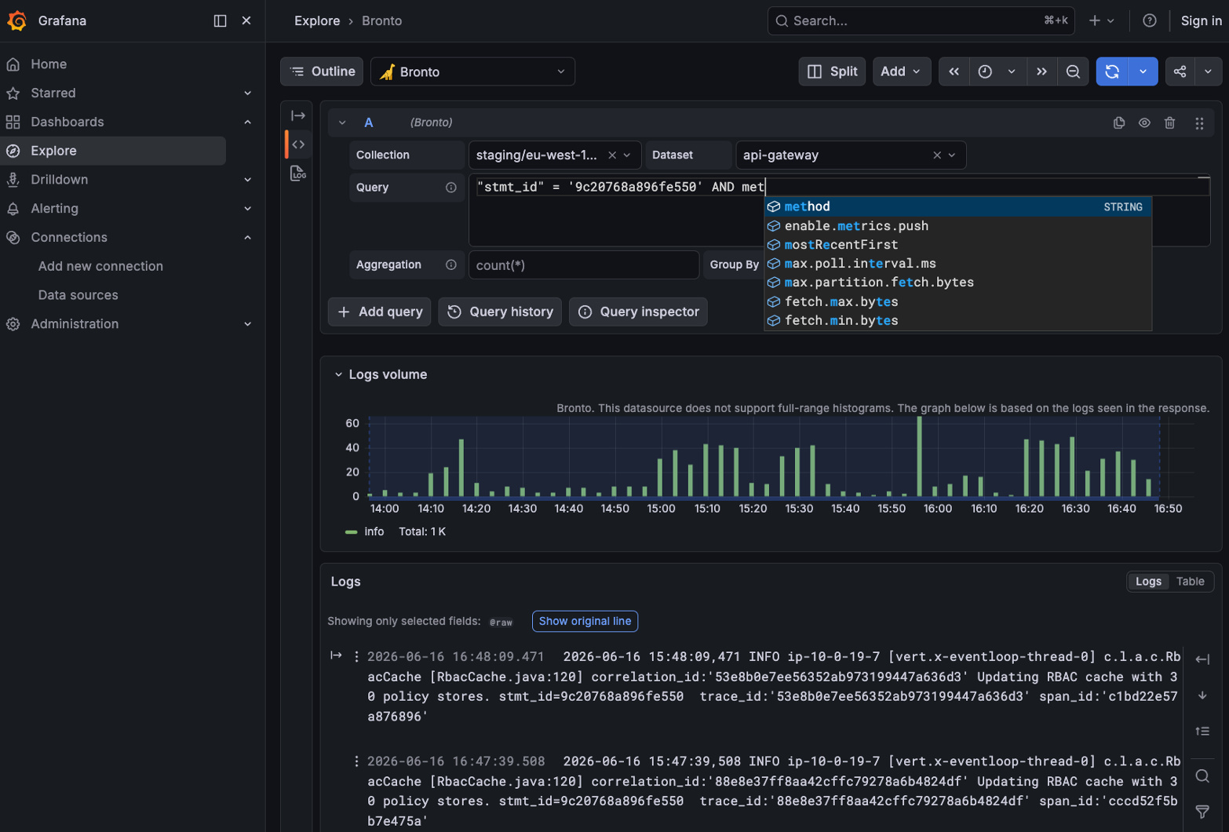
Task: Duplicate query A with copy icon
Action: (1119, 122)
